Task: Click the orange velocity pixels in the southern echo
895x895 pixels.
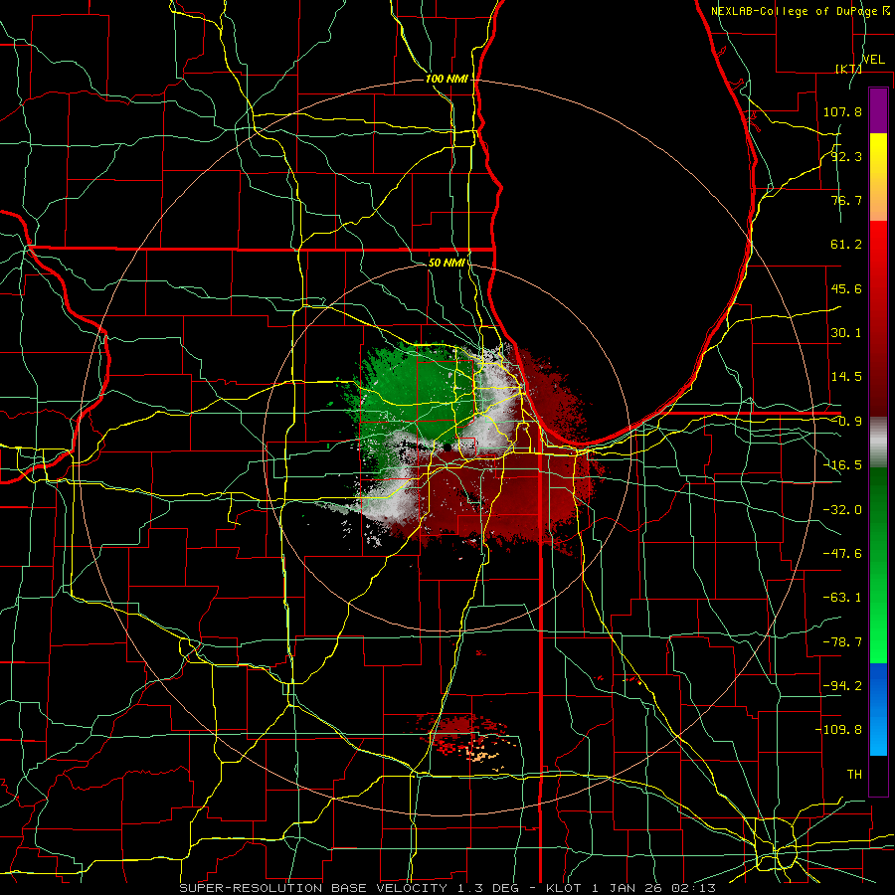Action: click(480, 757)
